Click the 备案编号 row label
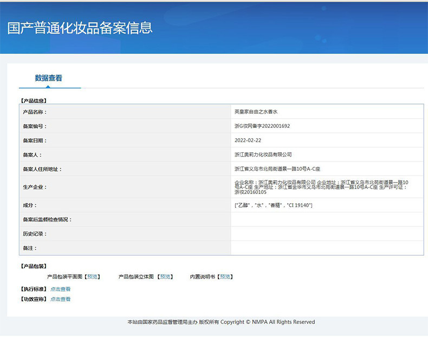428x363 pixels. tap(35, 126)
